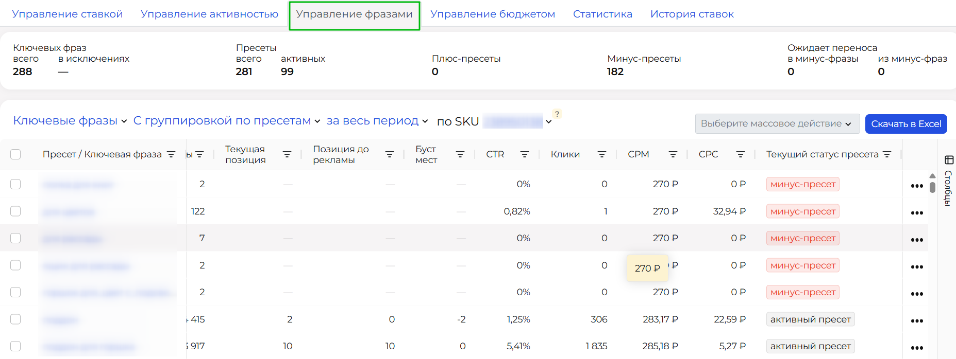Click the question mark help icon
Viewport: 956px width, 359px height.
[557, 114]
